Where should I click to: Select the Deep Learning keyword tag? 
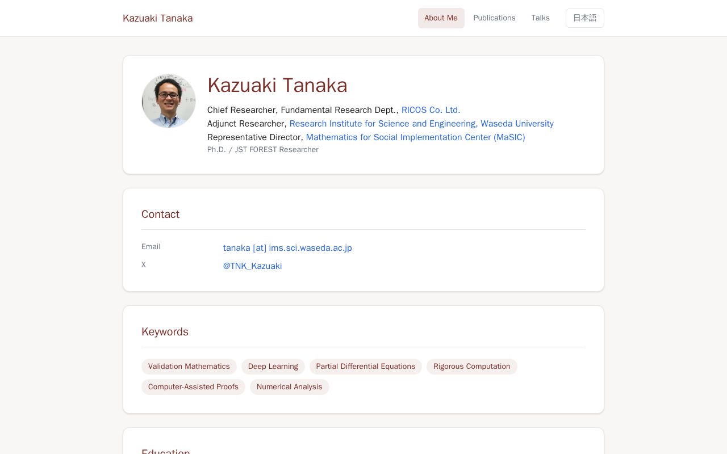coord(273,367)
